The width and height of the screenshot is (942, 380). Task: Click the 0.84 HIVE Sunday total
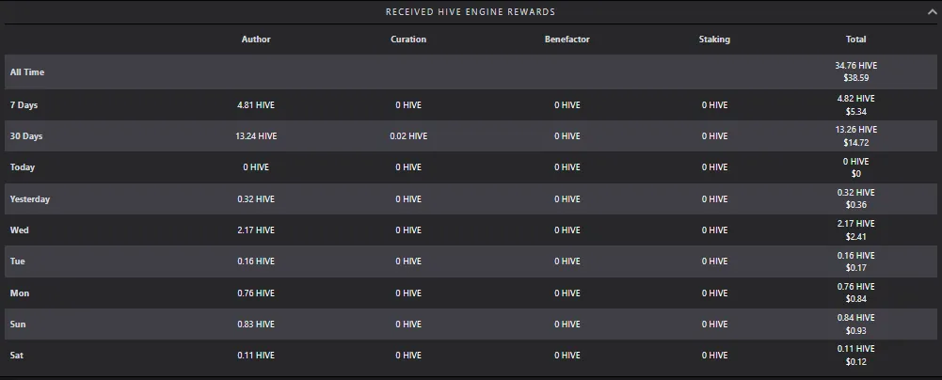click(x=856, y=318)
